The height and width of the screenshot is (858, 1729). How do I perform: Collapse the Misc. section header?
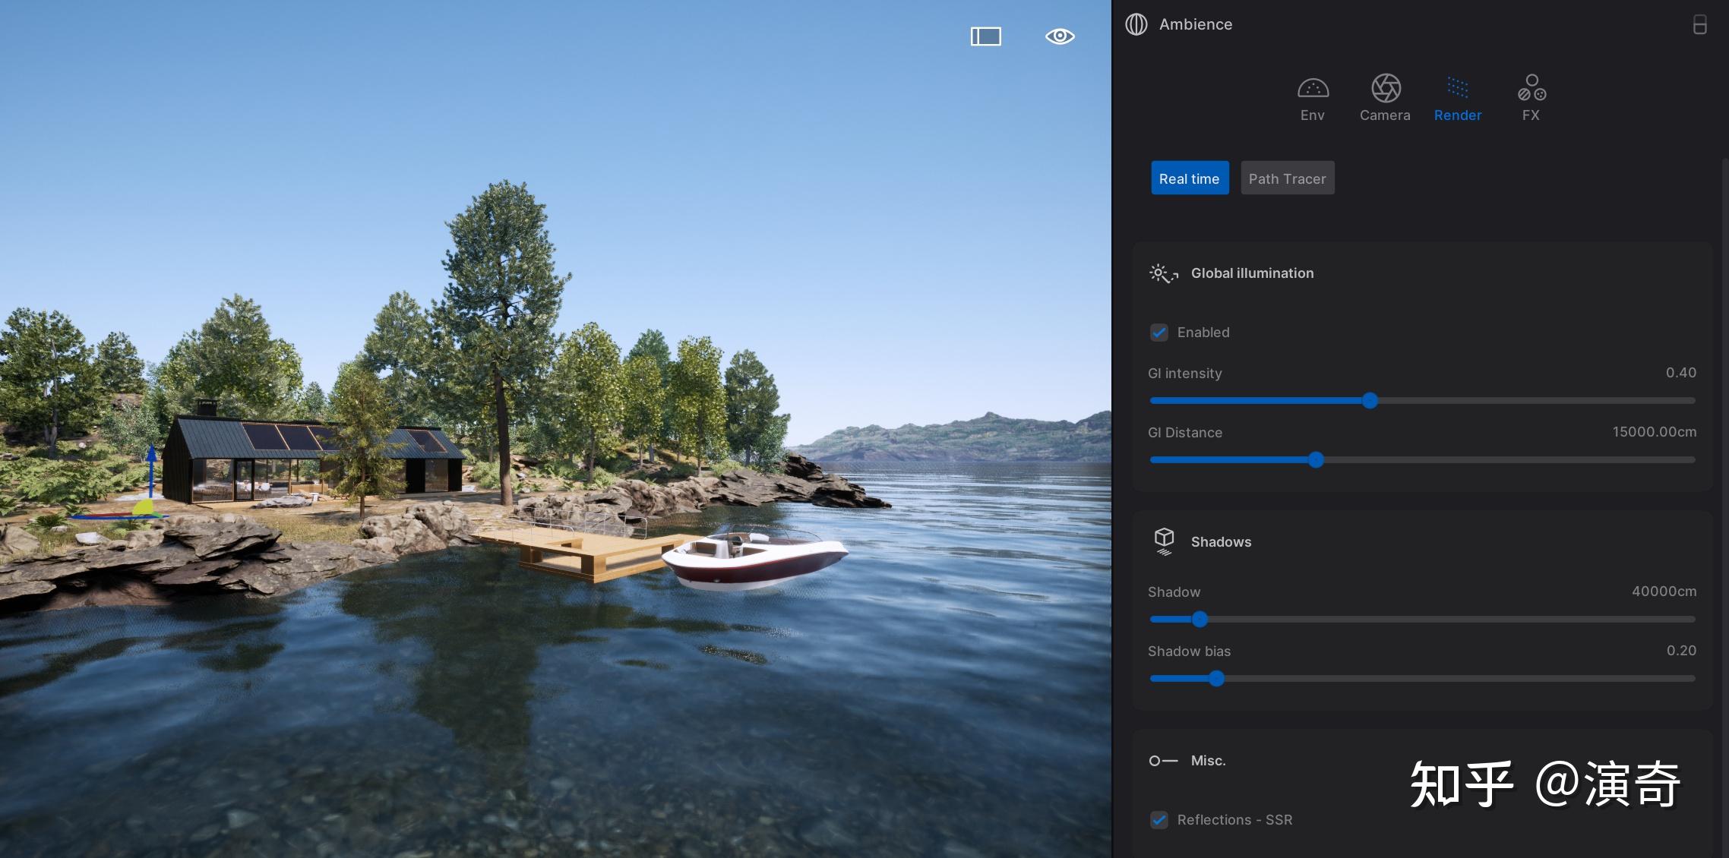coord(1208,760)
